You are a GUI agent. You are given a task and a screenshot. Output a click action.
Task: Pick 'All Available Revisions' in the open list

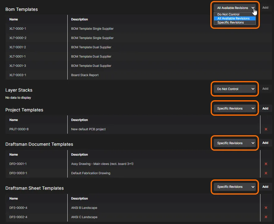click(x=233, y=19)
